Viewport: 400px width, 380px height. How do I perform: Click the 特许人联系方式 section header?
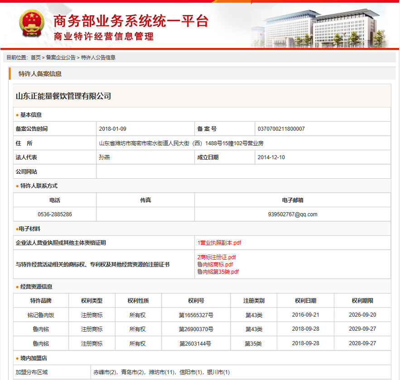(x=39, y=186)
